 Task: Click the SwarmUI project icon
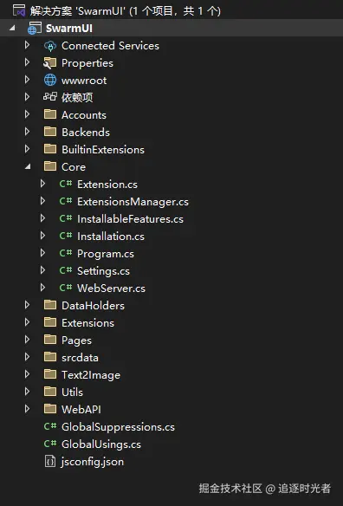pyautogui.click(x=35, y=29)
